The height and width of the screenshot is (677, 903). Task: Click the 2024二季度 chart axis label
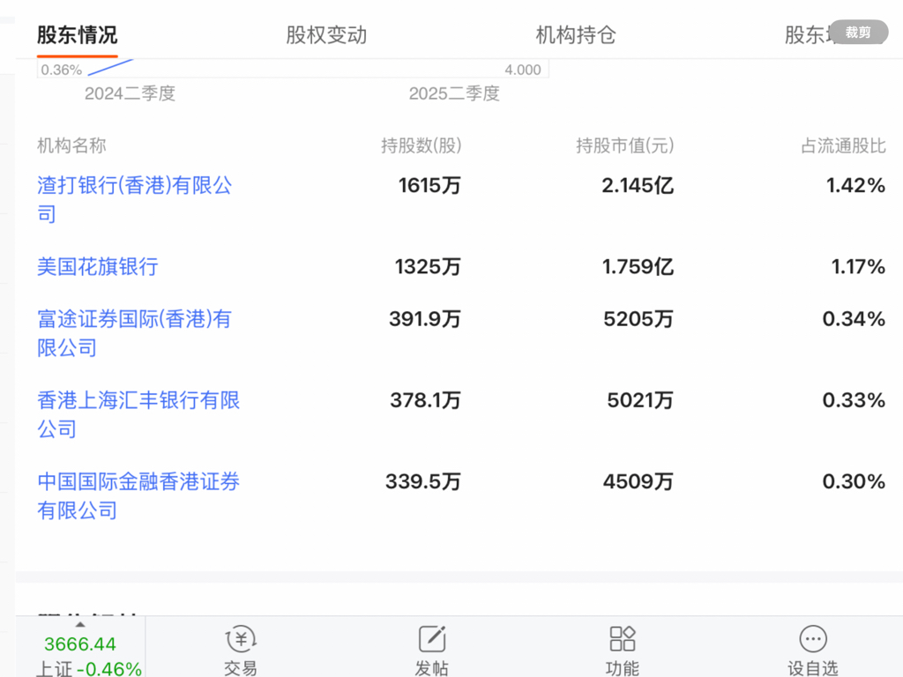[x=131, y=93]
